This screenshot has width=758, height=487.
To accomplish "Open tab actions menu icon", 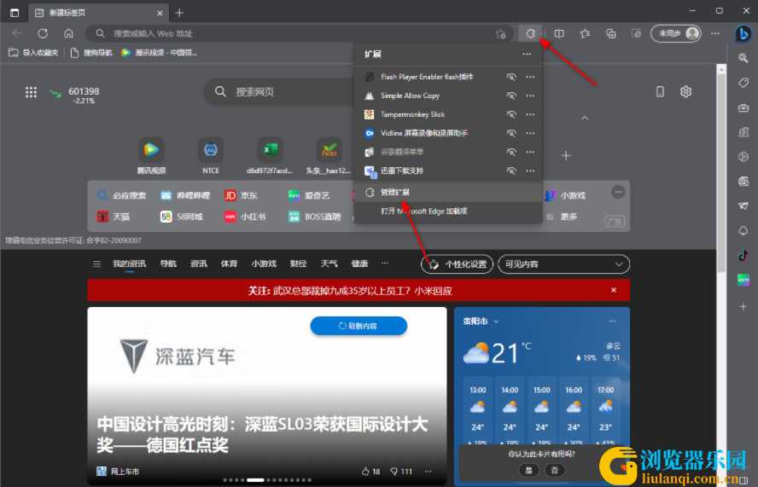I will [x=15, y=13].
